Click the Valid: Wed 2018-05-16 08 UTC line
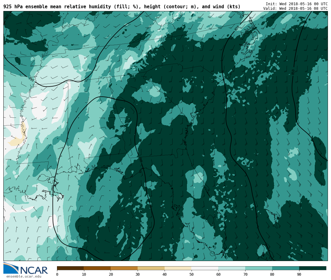 [x=295, y=9]
